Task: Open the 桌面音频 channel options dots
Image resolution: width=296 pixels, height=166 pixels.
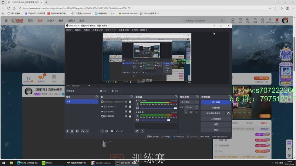Action: tap(137, 116)
